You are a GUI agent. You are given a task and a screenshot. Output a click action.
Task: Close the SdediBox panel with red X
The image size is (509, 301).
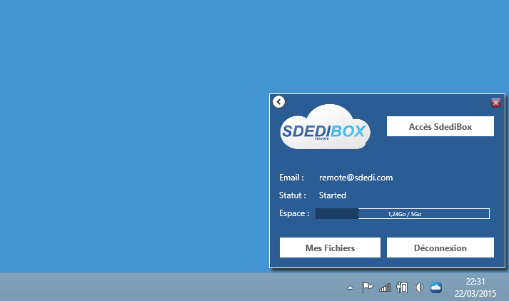(x=495, y=103)
